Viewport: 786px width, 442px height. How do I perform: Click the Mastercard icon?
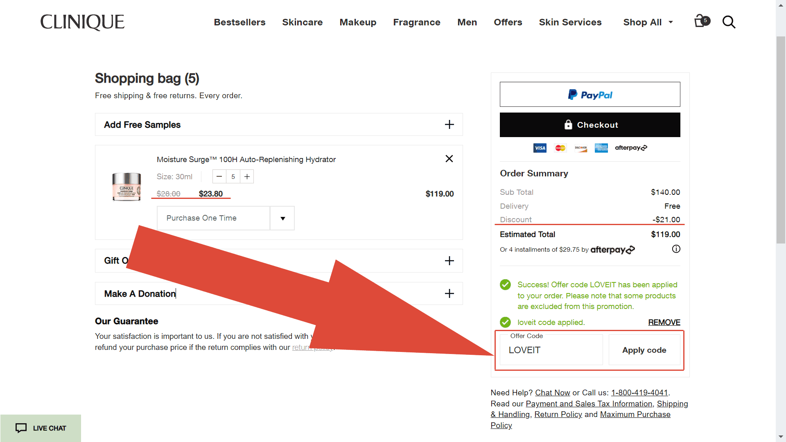click(560, 148)
